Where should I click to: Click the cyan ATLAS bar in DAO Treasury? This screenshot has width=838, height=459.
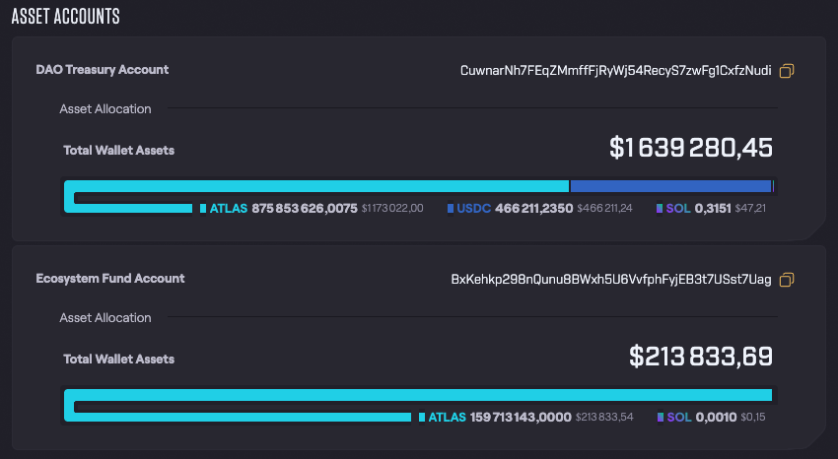pyautogui.click(x=315, y=186)
